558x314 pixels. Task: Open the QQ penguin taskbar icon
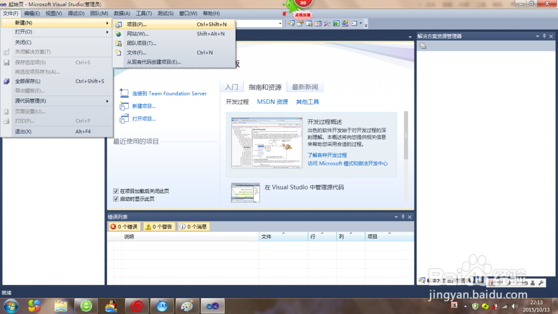(112, 306)
